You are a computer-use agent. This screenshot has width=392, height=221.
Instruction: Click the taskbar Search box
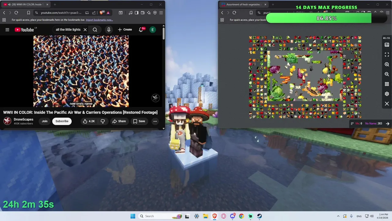[x=160, y=216]
